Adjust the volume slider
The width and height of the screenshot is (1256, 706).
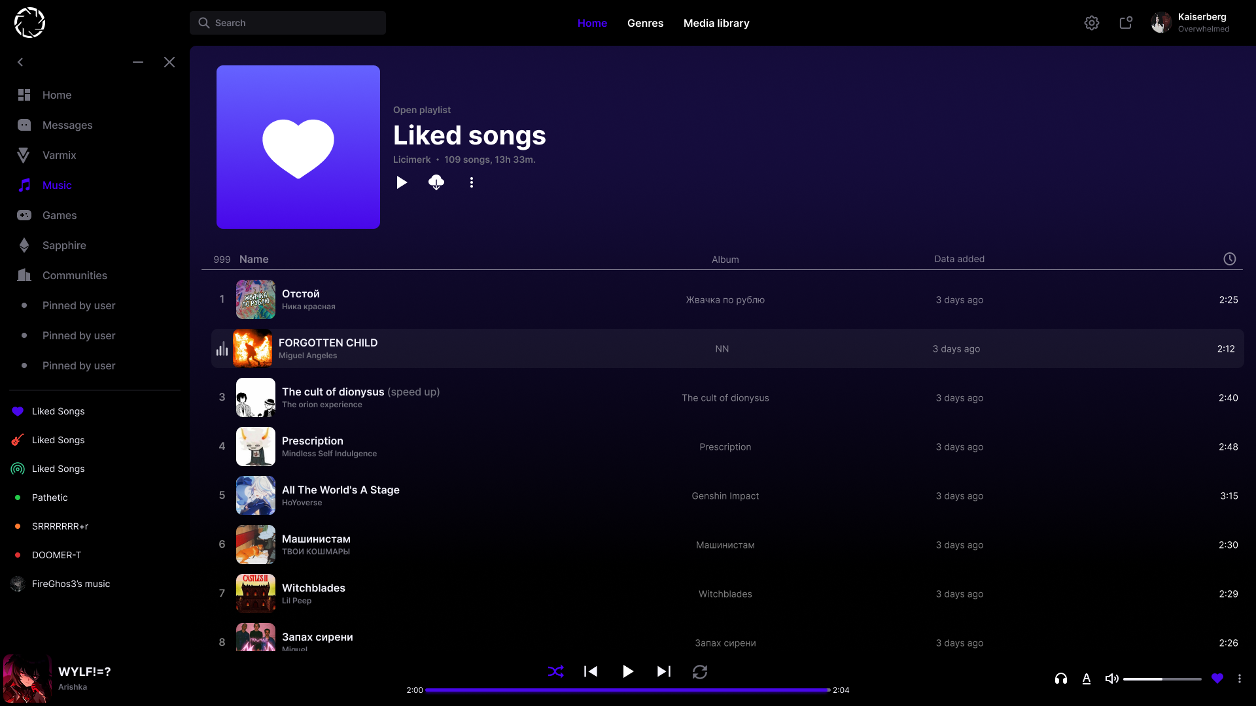(1162, 679)
